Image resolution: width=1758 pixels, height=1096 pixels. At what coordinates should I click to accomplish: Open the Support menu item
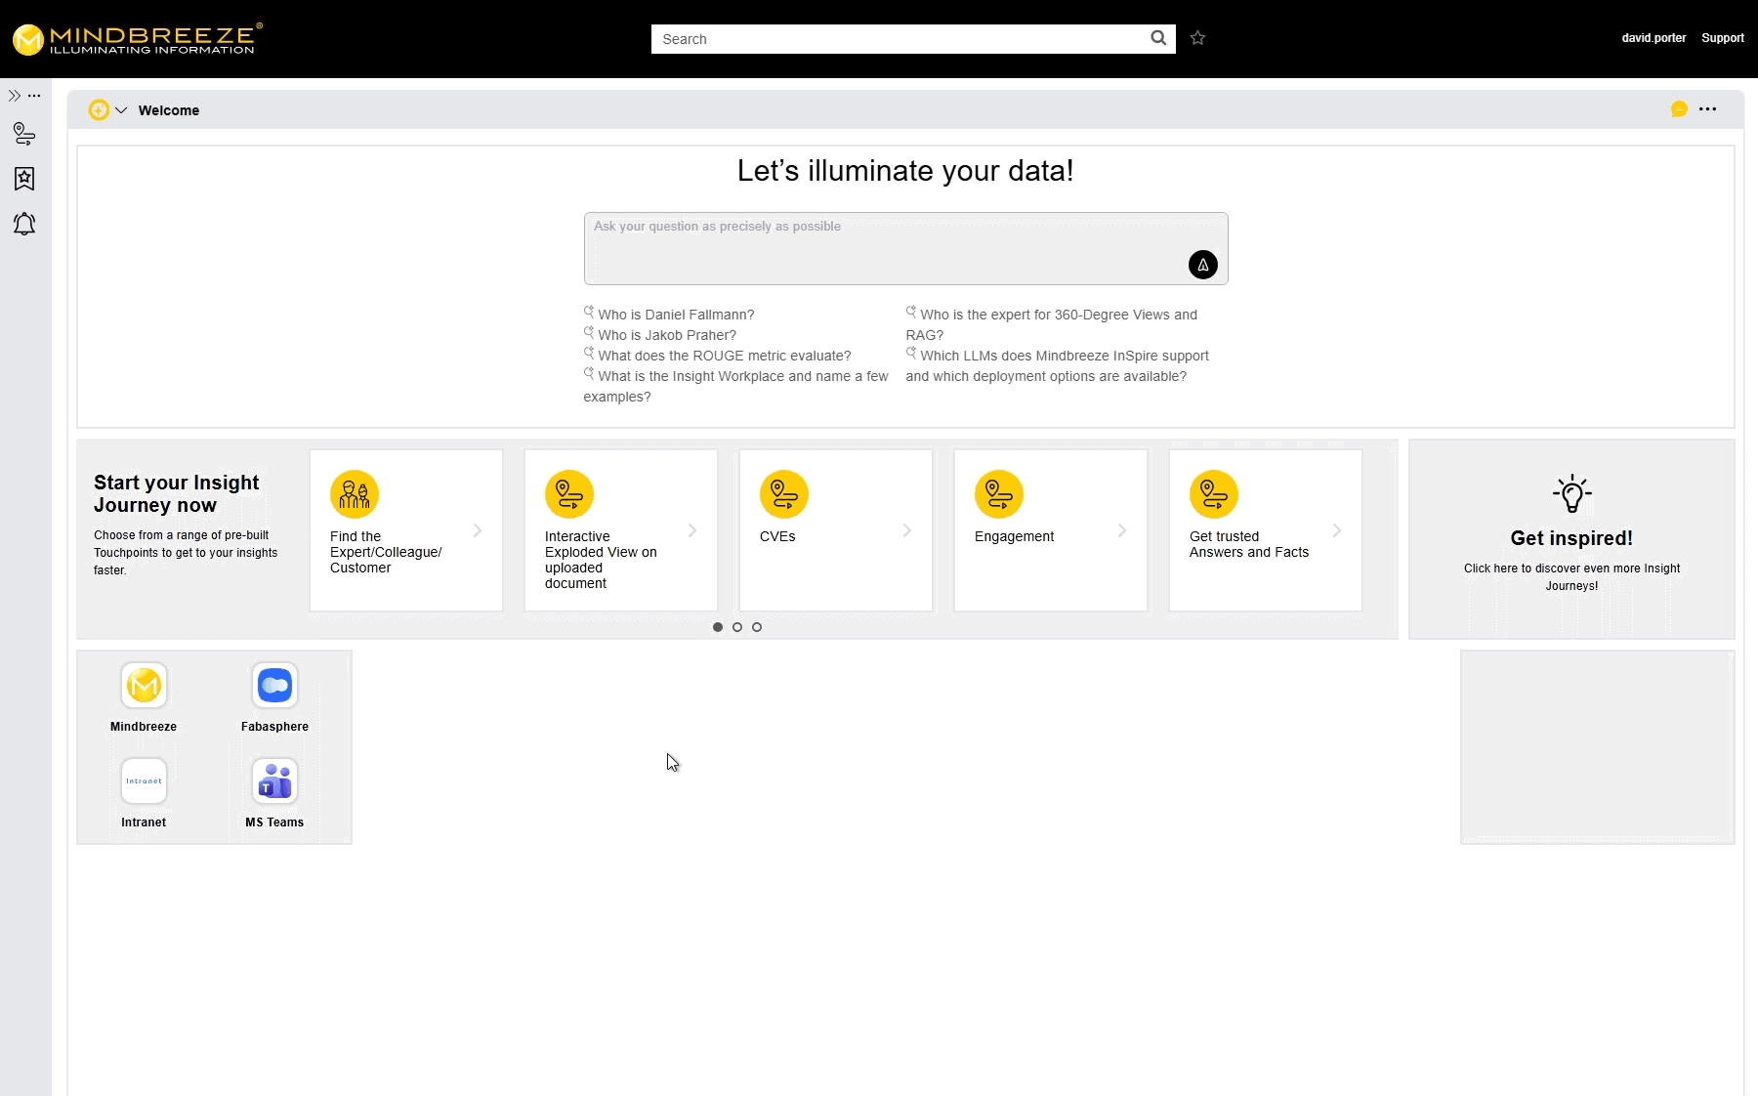pos(1722,38)
